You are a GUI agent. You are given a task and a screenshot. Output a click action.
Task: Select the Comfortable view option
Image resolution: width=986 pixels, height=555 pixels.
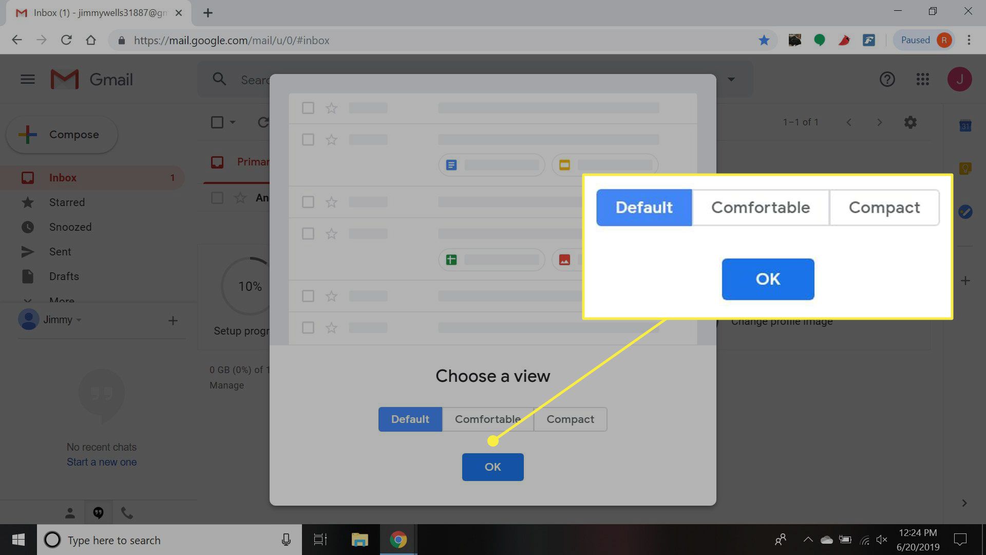point(487,419)
